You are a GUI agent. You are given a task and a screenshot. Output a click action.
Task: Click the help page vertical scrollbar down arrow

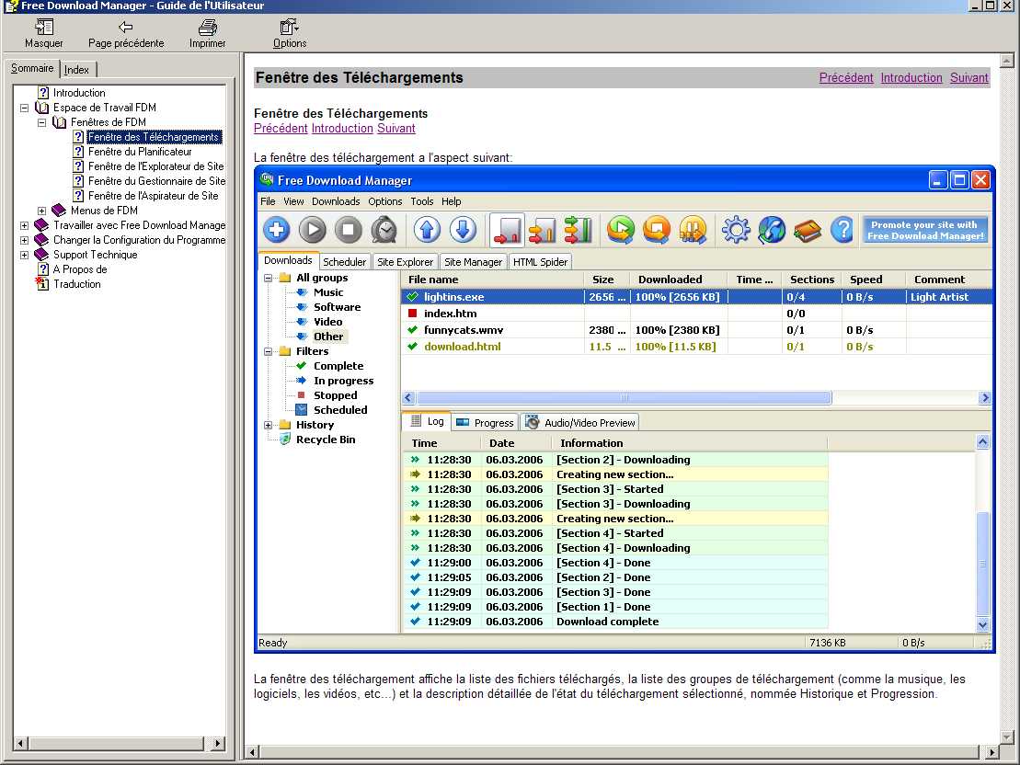(x=1007, y=737)
